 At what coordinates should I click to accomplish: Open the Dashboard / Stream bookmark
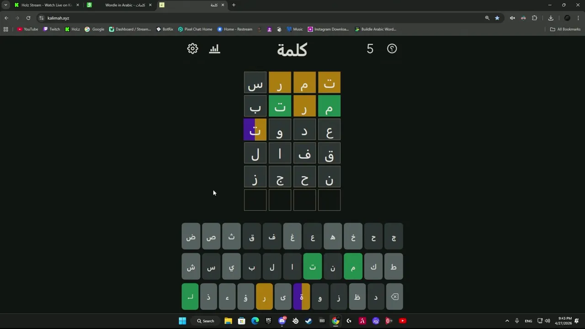(130, 29)
